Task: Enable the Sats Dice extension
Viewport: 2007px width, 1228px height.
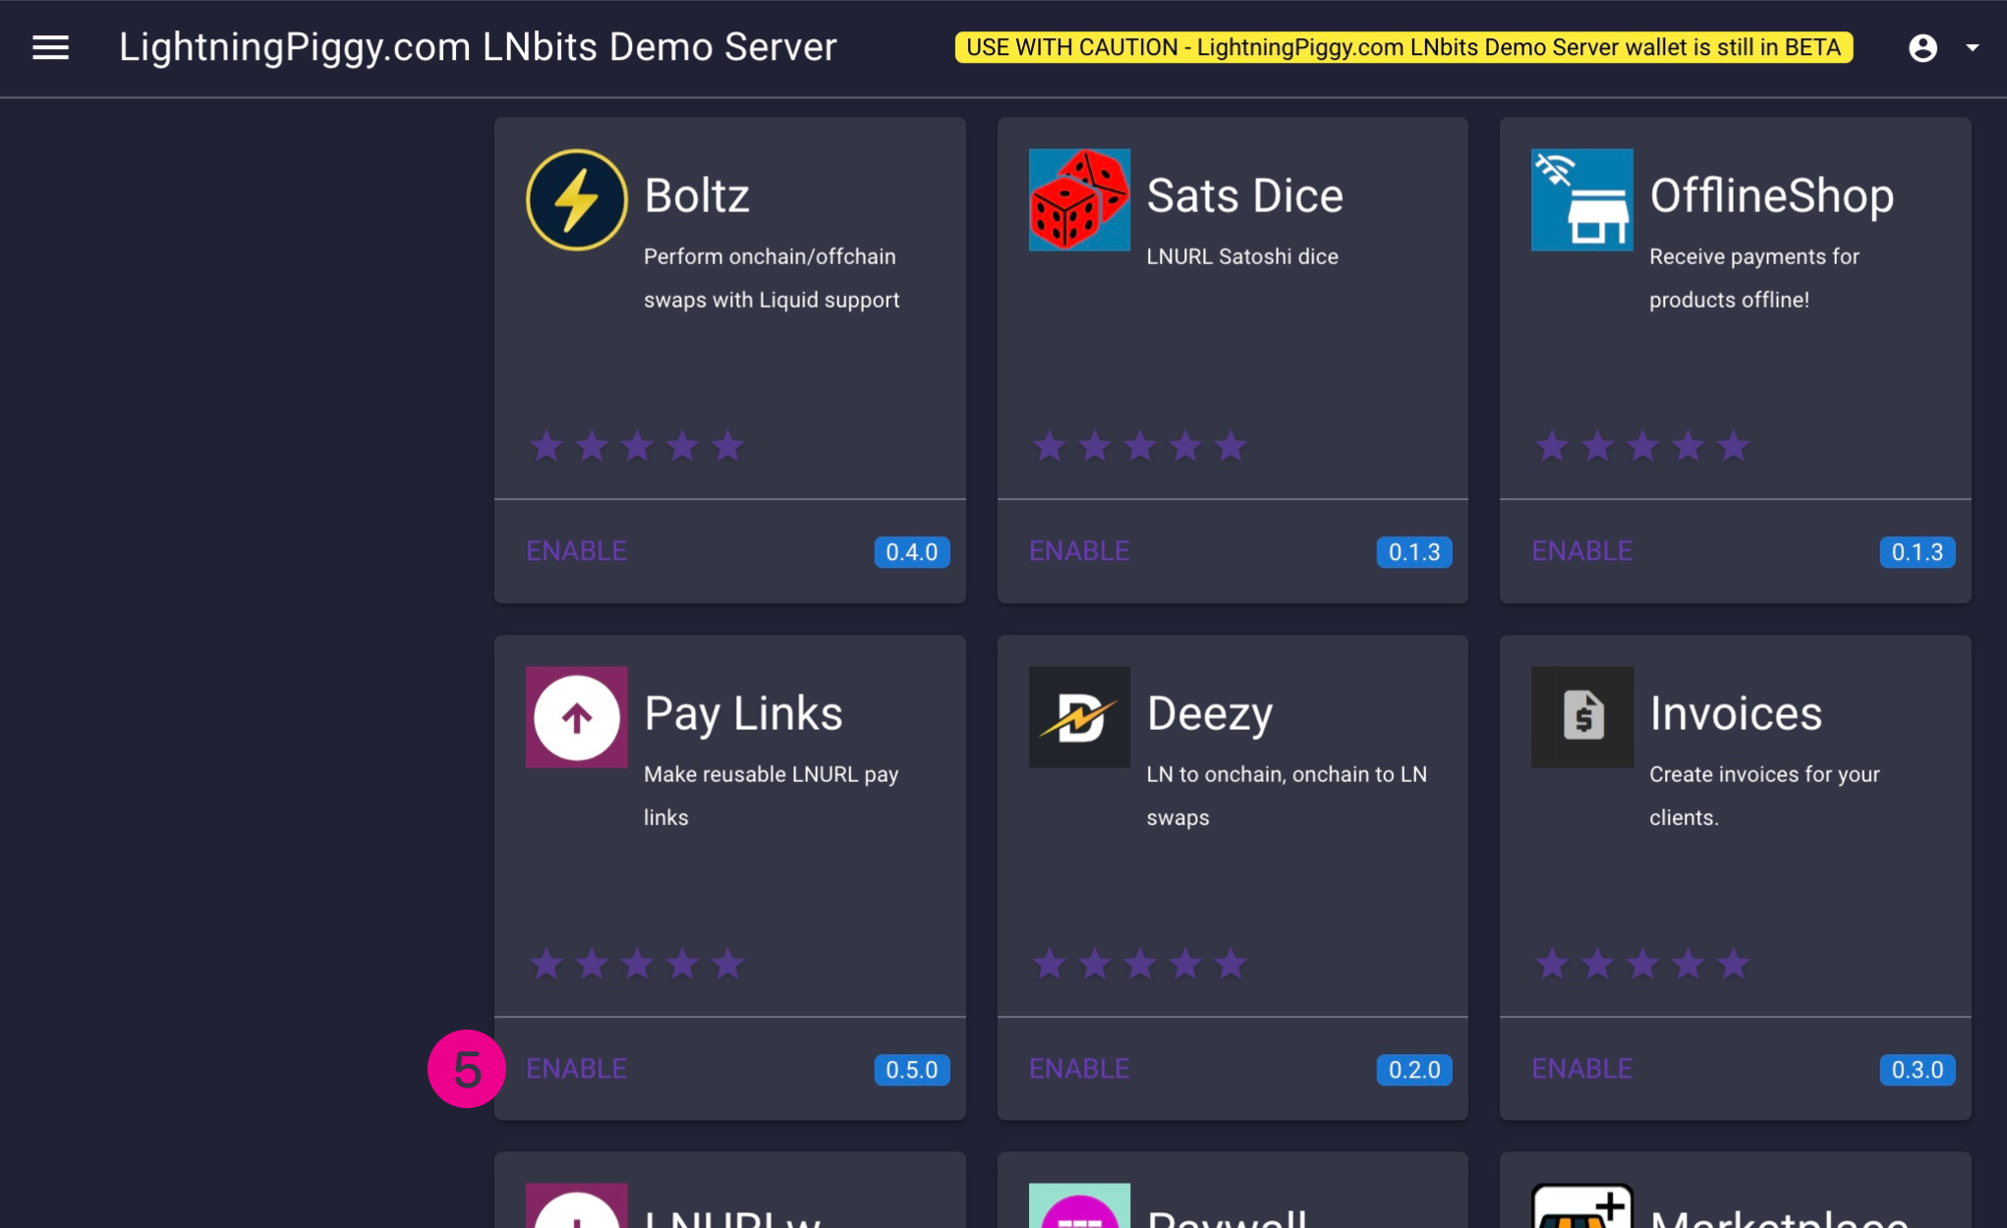Action: pyautogui.click(x=1078, y=551)
